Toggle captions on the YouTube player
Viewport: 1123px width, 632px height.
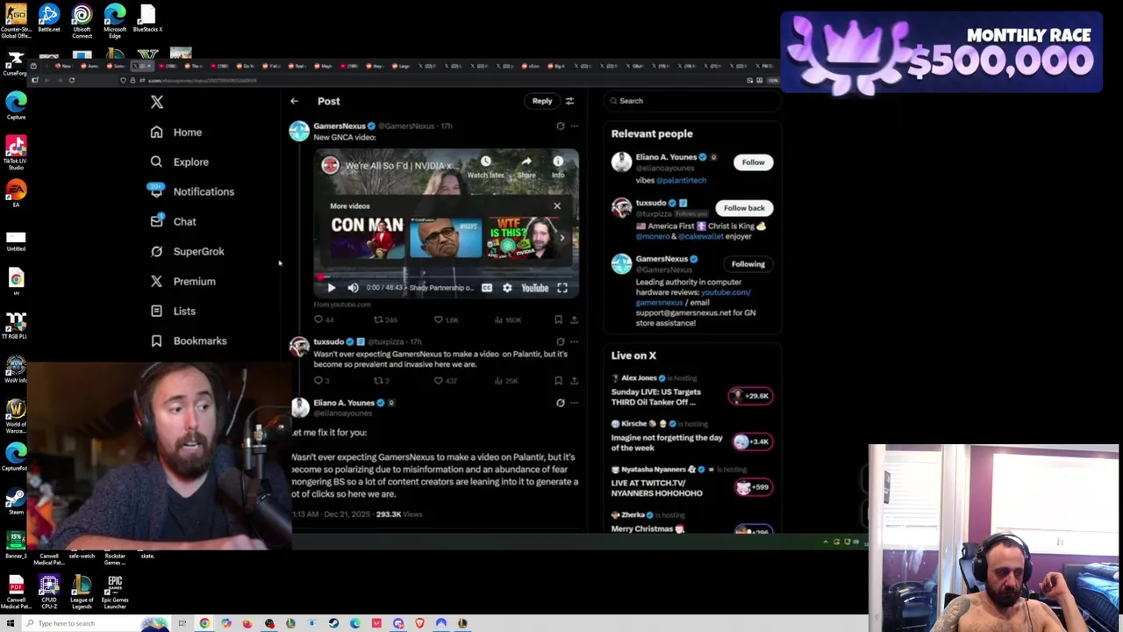pos(487,288)
